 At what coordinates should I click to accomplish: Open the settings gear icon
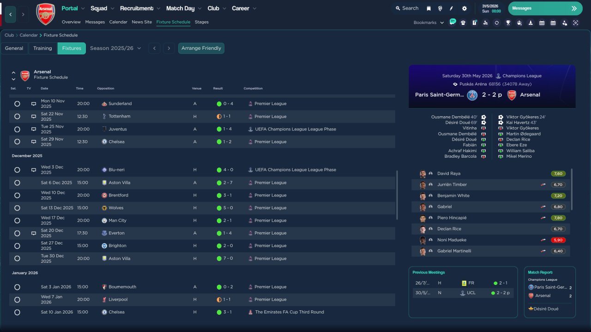[464, 8]
